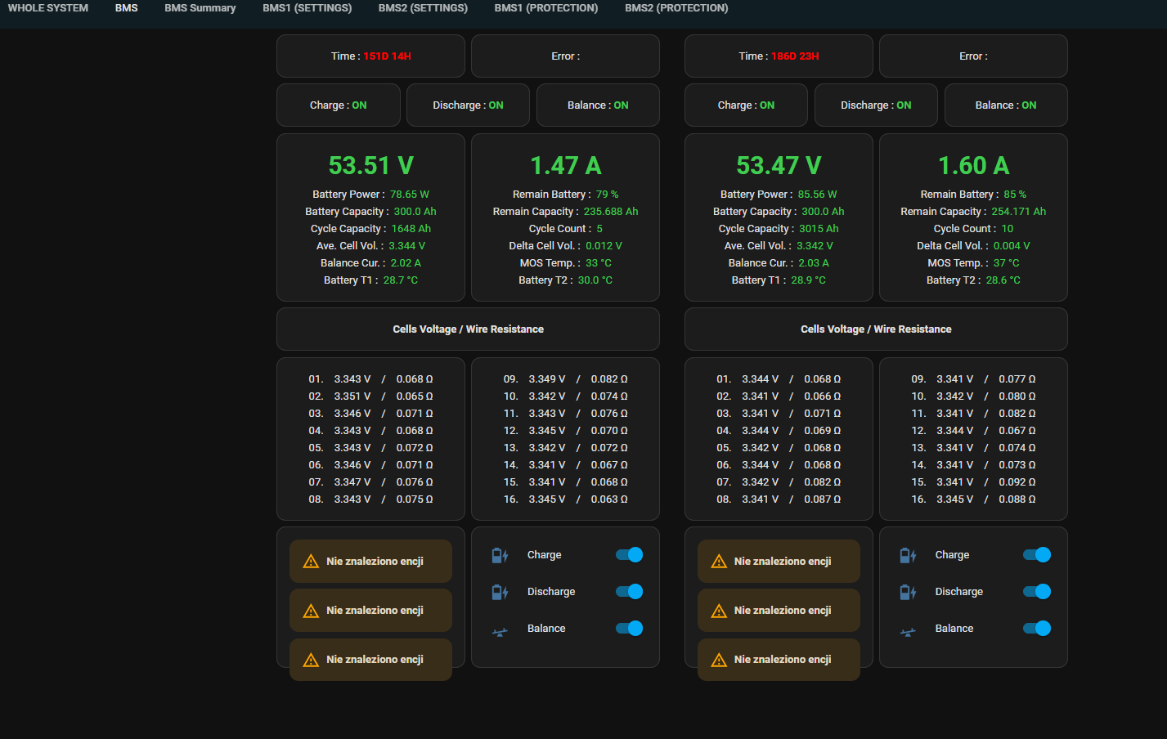Click the Charge battery icon in the BMS2 control panel

tap(908, 555)
